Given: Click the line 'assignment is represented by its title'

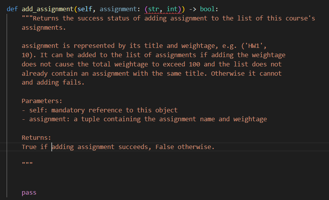Looking at the screenshot, I should tap(144, 46).
